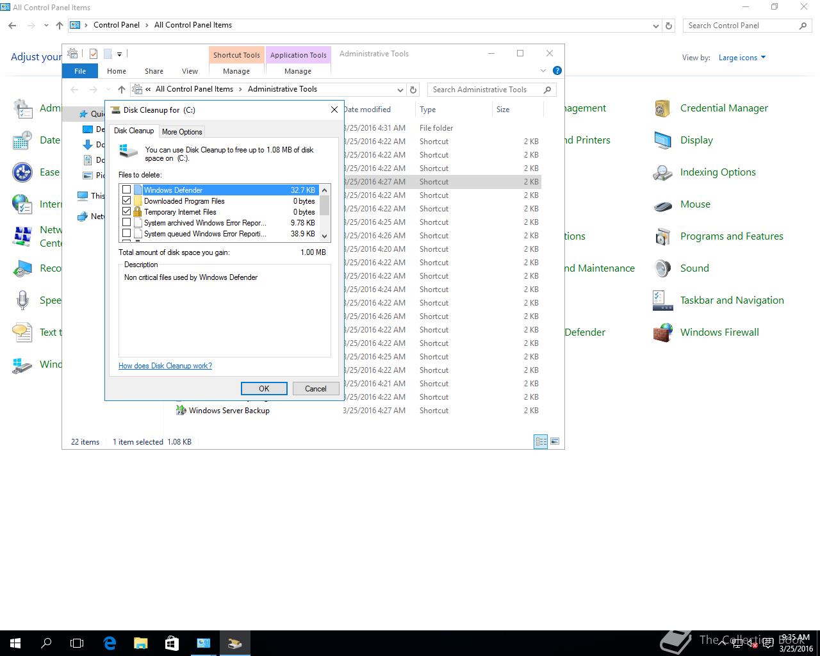Open the Indexing Options icon

click(x=662, y=172)
